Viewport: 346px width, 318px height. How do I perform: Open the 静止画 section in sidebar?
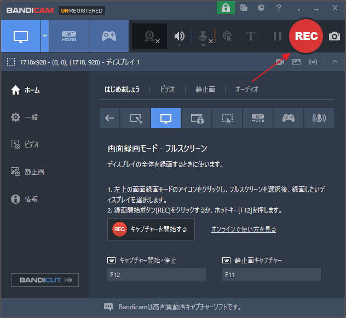pyautogui.click(x=27, y=172)
